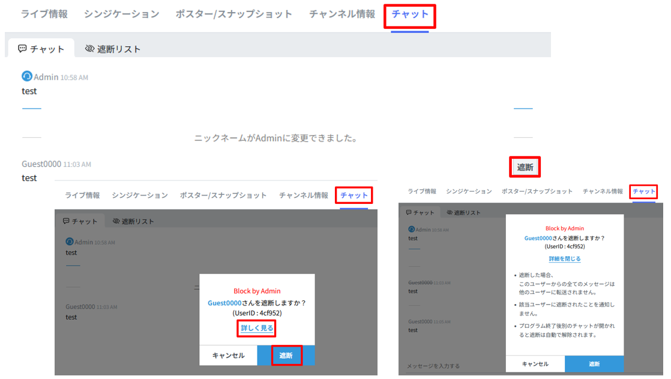Open the ライブ情報 tab in the largest tab bar
671x379 pixels.
(x=44, y=14)
